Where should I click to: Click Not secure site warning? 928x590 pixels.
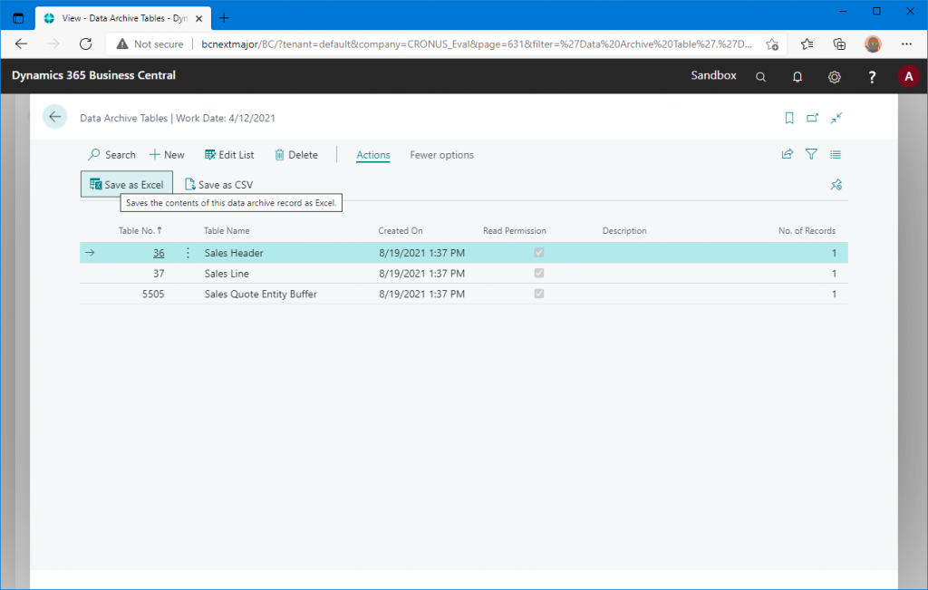pos(150,44)
